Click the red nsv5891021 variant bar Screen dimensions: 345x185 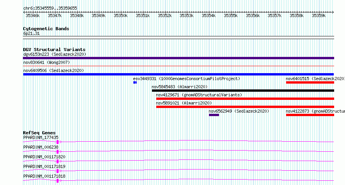click(245, 107)
